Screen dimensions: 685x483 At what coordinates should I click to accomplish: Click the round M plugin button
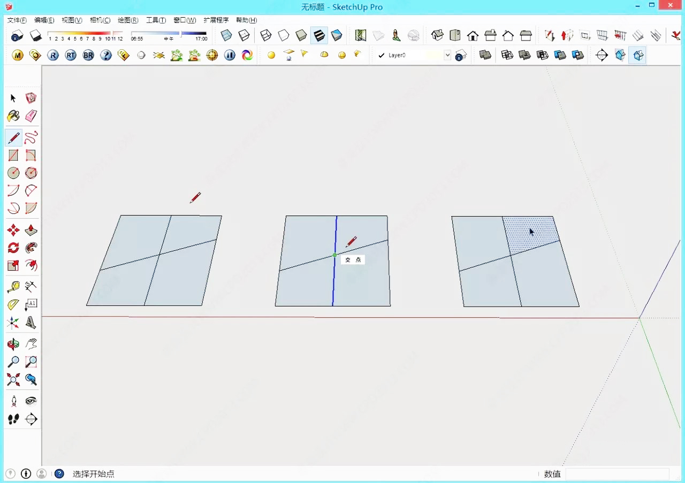[18, 55]
